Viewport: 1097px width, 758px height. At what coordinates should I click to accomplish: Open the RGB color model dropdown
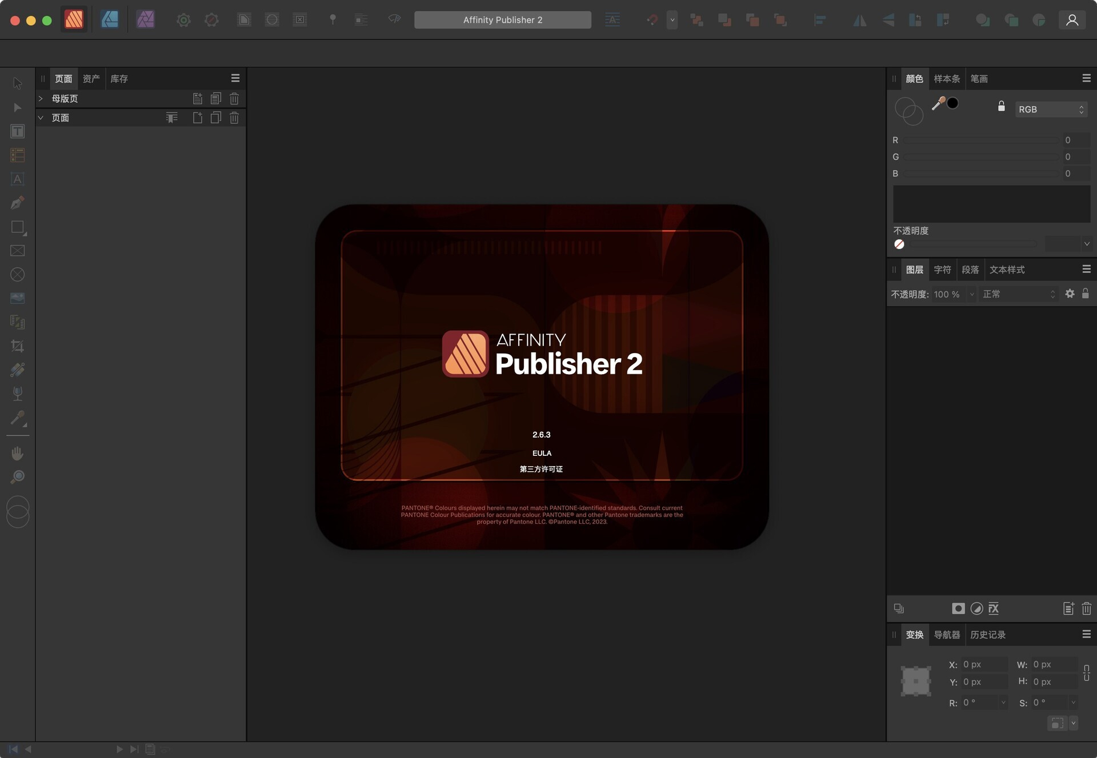click(x=1051, y=109)
